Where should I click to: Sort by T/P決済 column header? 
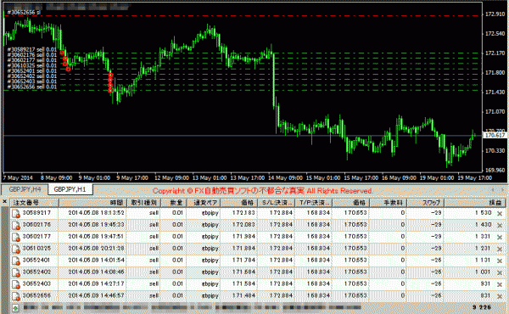pyautogui.click(x=314, y=203)
